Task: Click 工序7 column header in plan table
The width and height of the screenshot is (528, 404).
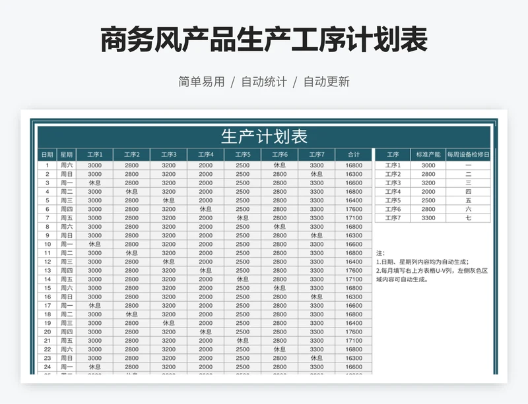Action: click(317, 155)
